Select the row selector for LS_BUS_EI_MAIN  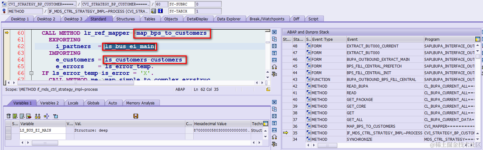(x=8, y=130)
